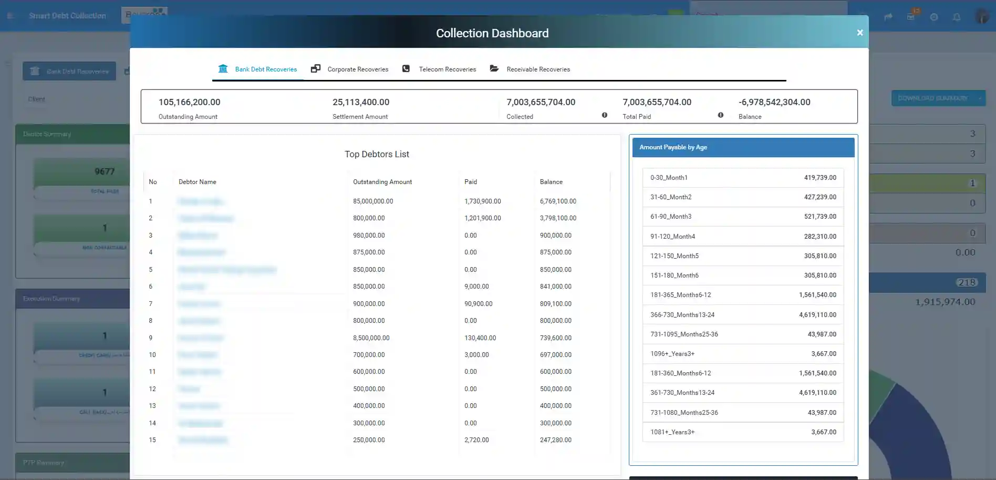
Task: Open debtor name link in row 15
Action: 203,440
